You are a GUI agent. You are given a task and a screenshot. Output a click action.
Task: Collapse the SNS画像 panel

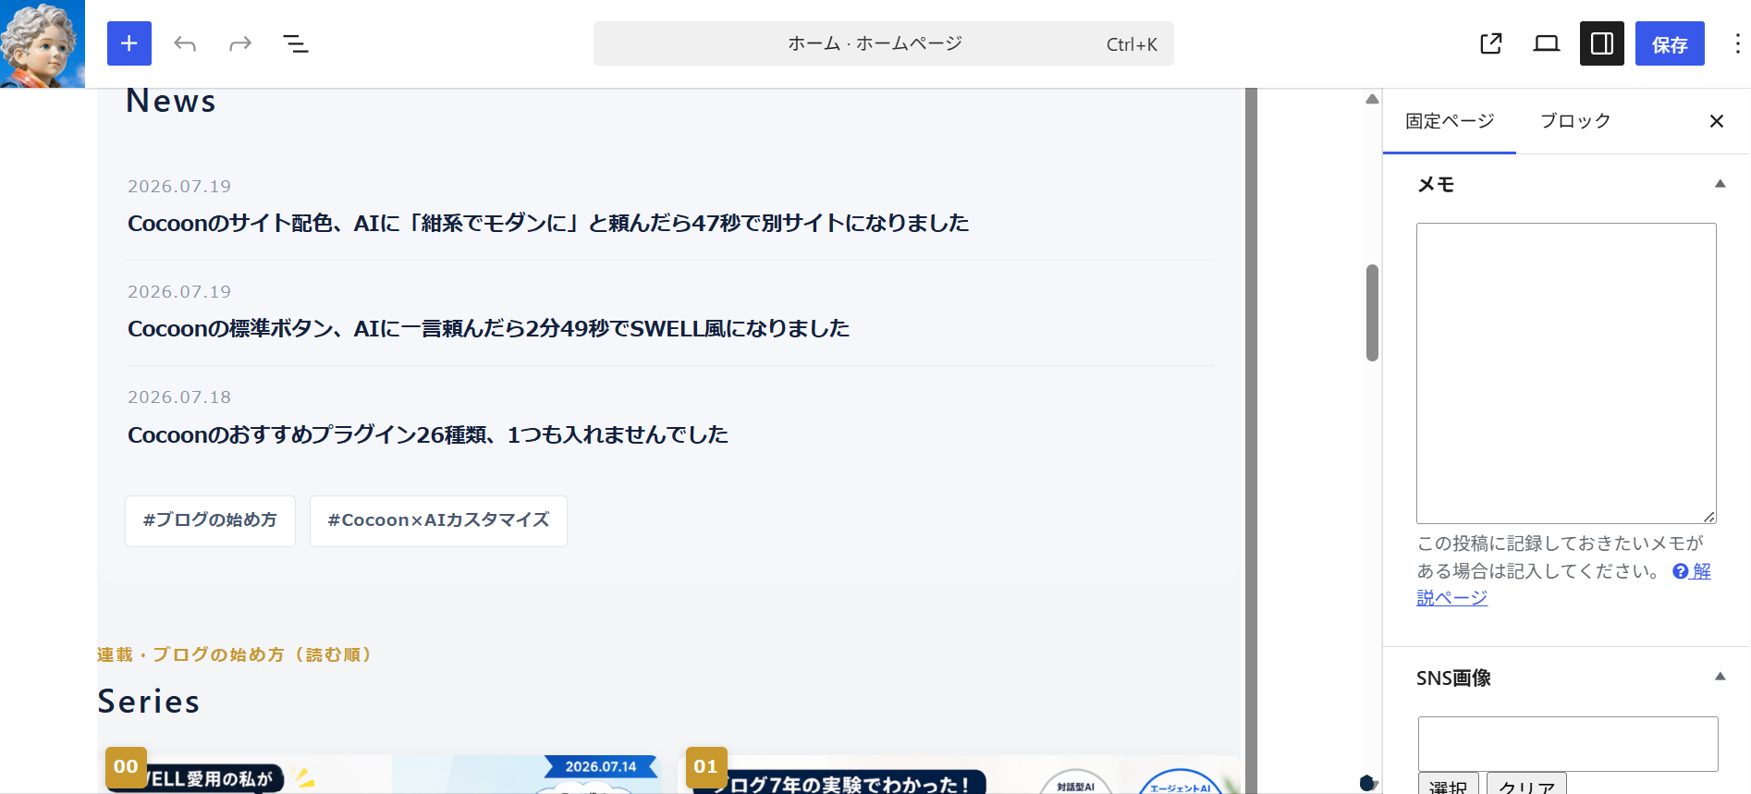click(1720, 677)
